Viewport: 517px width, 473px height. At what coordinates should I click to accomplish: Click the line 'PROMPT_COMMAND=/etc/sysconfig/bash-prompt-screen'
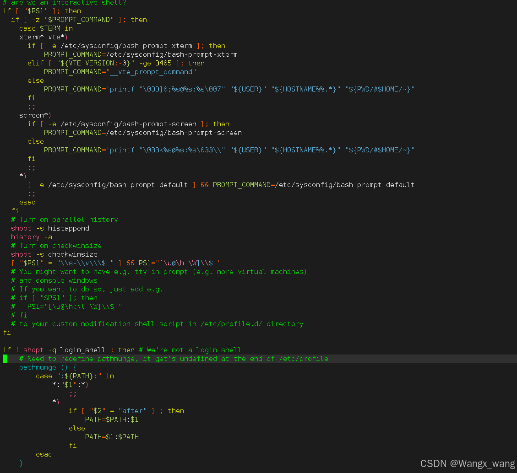143,133
